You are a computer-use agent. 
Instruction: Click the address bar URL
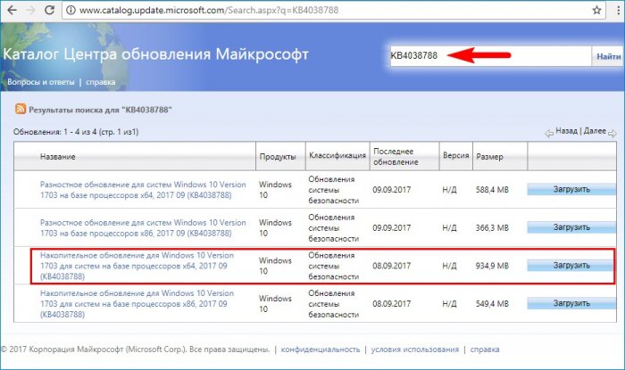209,10
